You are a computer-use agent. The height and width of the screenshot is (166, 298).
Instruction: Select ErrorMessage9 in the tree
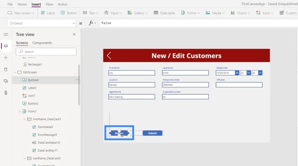point(47,135)
